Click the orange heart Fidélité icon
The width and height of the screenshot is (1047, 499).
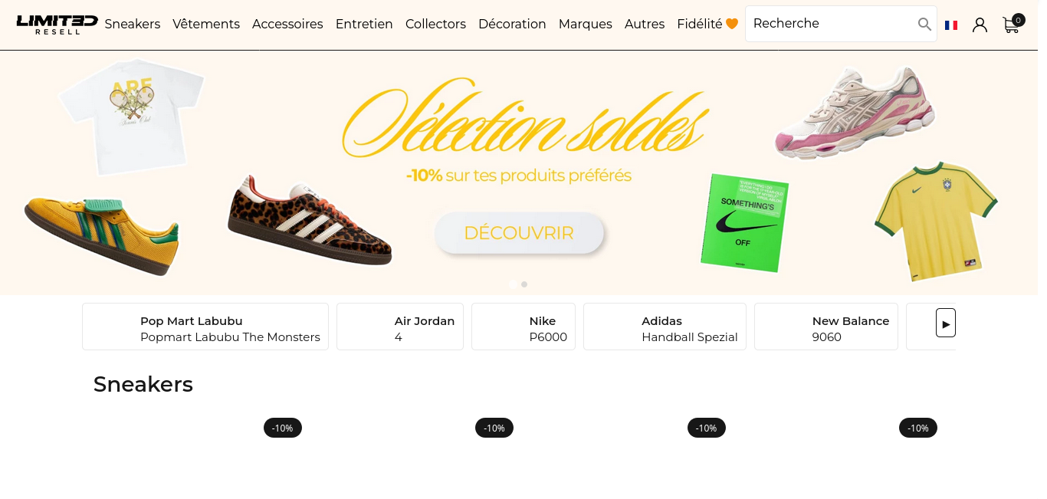(x=732, y=24)
